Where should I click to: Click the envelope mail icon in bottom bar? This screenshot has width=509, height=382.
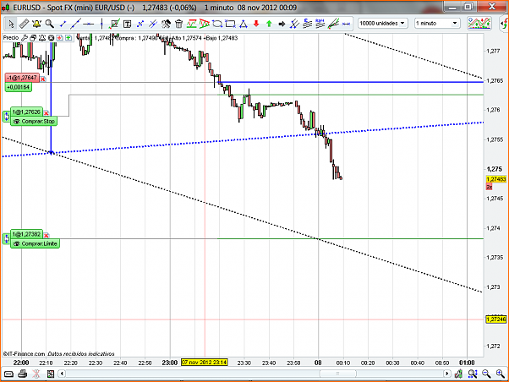[8, 374]
